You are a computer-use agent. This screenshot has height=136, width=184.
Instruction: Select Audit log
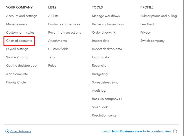(99, 91)
